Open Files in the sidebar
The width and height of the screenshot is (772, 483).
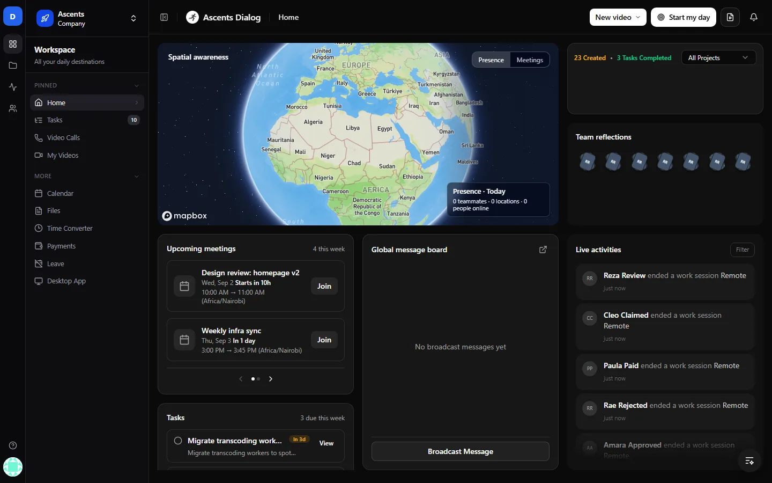coord(87,211)
